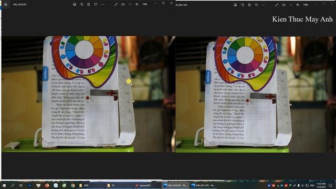Open Firefox from the taskbar
The height and width of the screenshot is (189, 336).
point(47,185)
